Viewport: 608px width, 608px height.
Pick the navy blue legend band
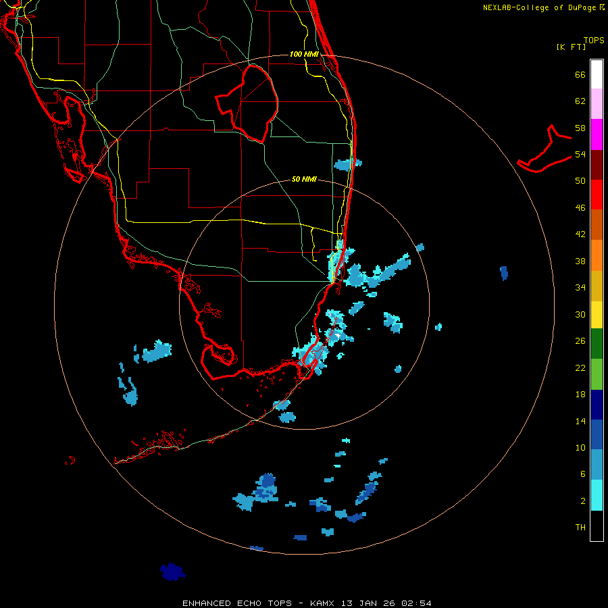click(x=597, y=405)
